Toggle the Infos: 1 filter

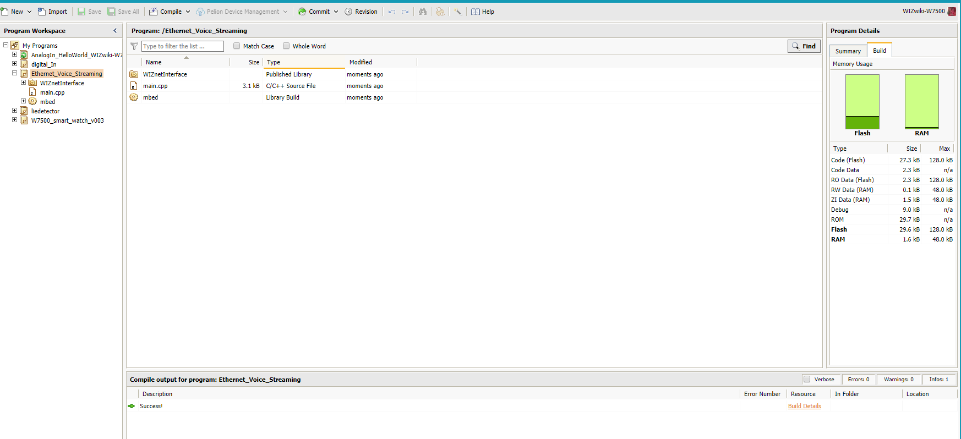pyautogui.click(x=939, y=380)
